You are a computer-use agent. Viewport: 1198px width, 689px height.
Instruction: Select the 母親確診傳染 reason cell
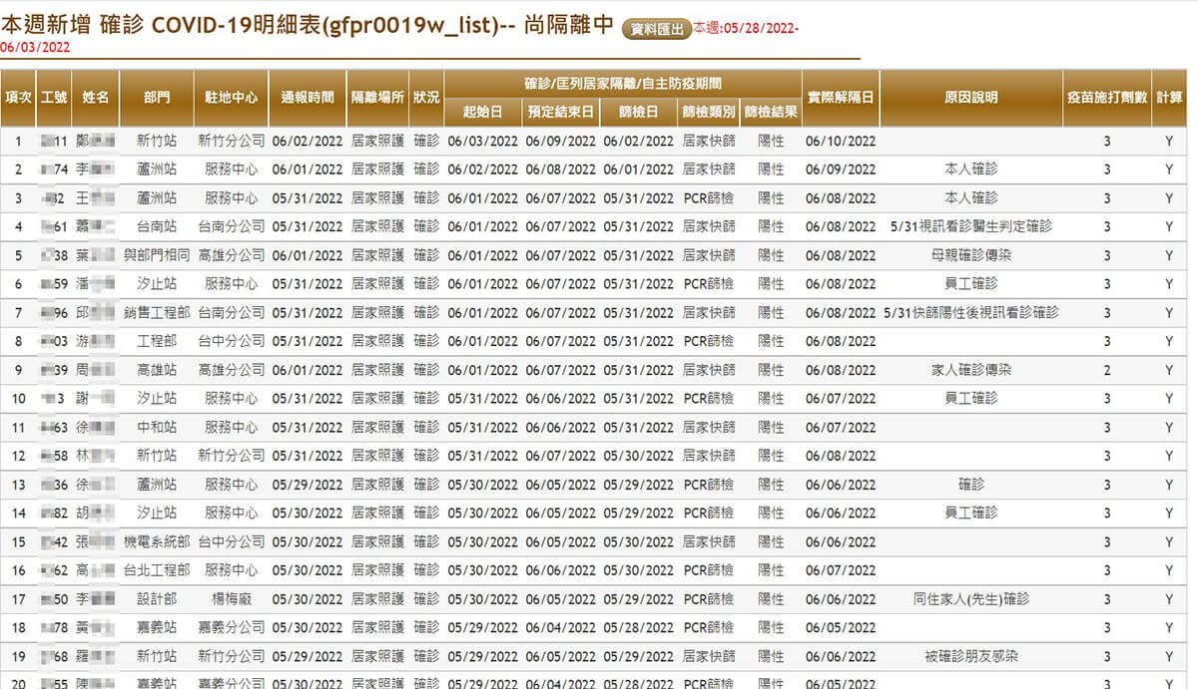970,255
